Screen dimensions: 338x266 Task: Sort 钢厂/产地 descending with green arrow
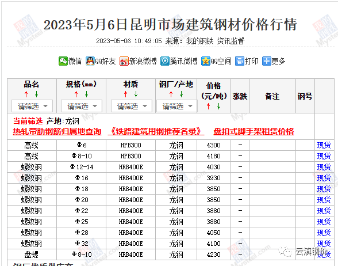[x=181, y=94]
